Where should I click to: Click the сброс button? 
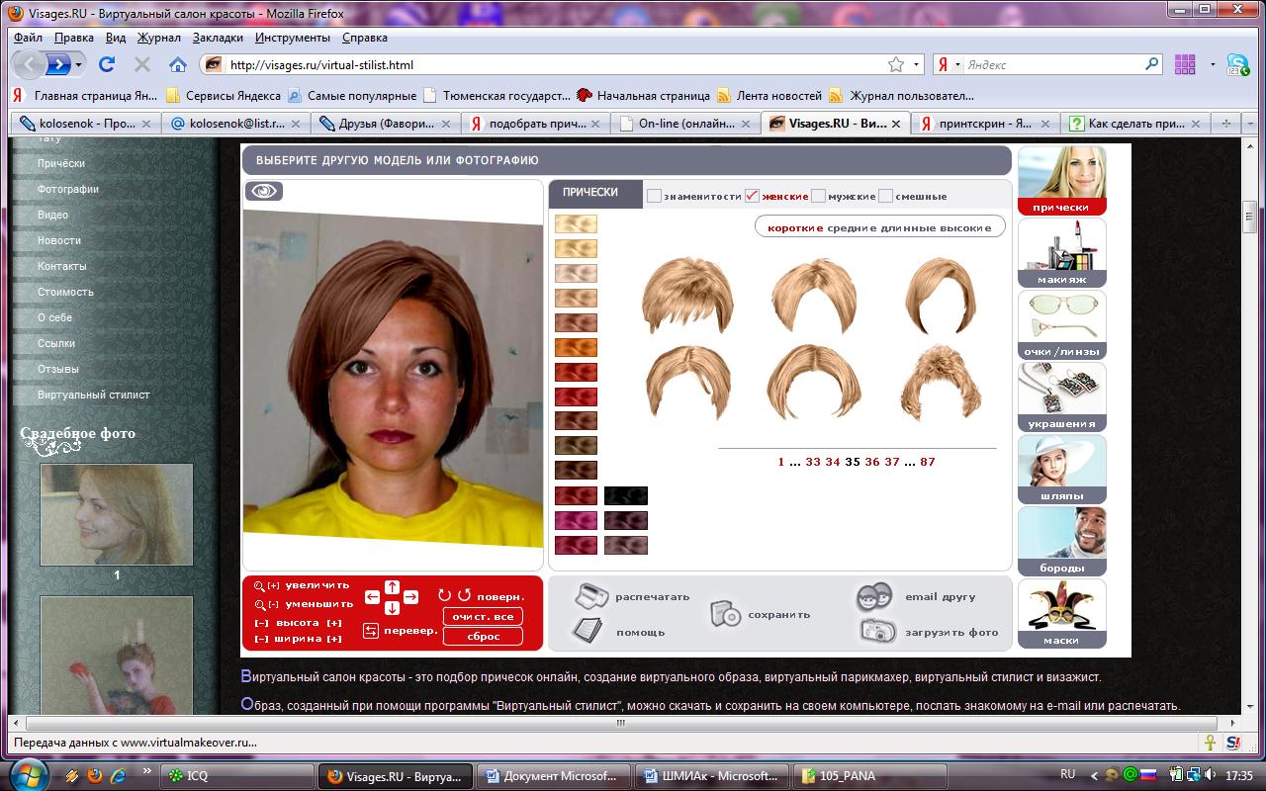[483, 636]
